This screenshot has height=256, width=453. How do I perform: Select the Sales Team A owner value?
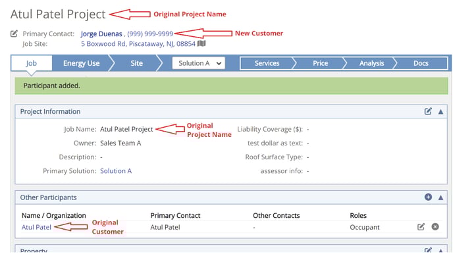[x=120, y=143]
